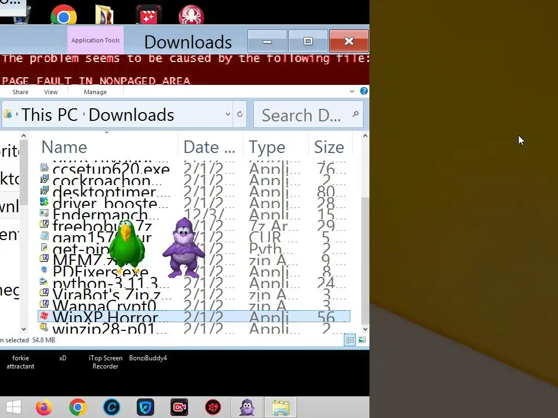Open Chrome desktop shortcut at top
558x418 pixels.
point(63,14)
